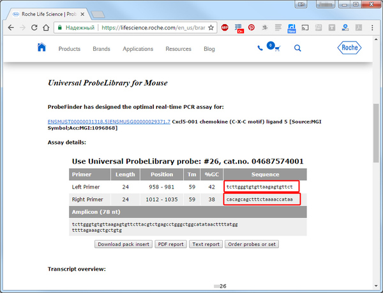383x293 pixels.
Task: Click the Position column header
Action: pyautogui.click(x=161, y=175)
